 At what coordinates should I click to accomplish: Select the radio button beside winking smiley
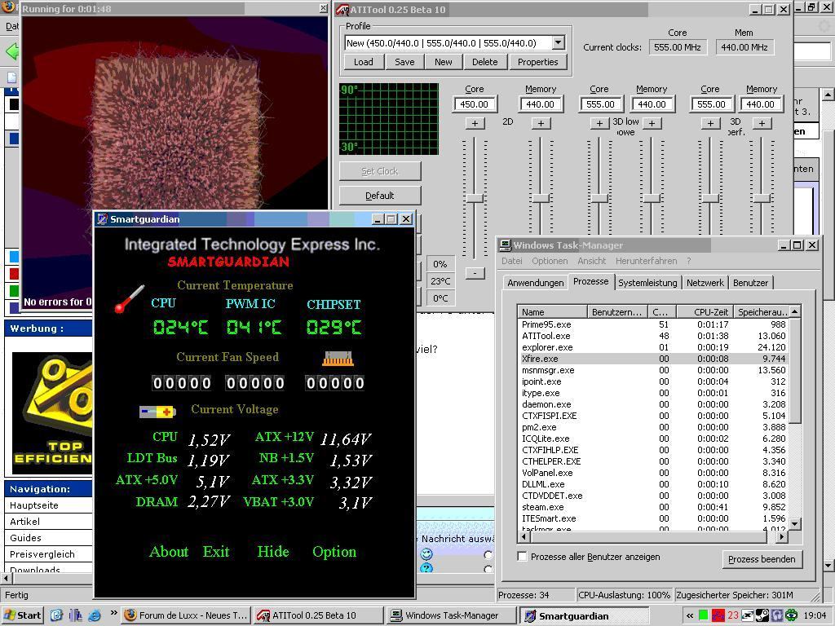pos(488,554)
